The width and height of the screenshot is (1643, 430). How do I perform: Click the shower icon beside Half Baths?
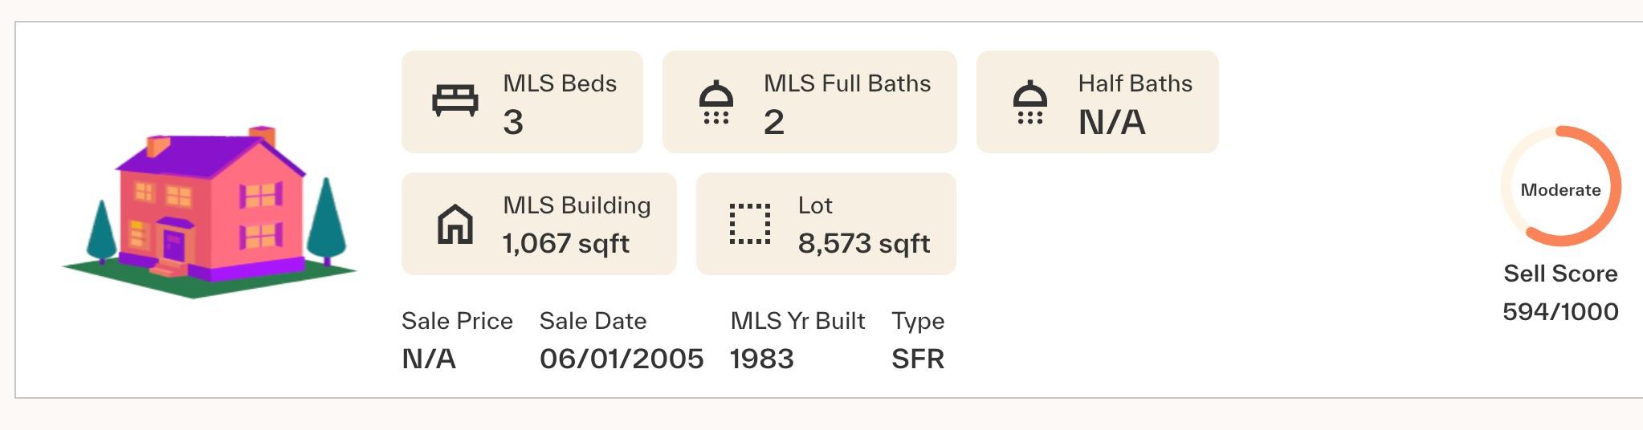pyautogui.click(x=1029, y=102)
